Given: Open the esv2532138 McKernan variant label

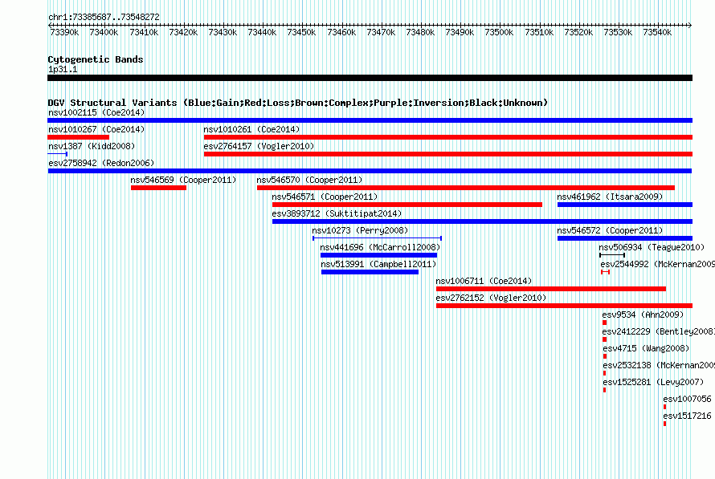Looking at the screenshot, I should 659,365.
